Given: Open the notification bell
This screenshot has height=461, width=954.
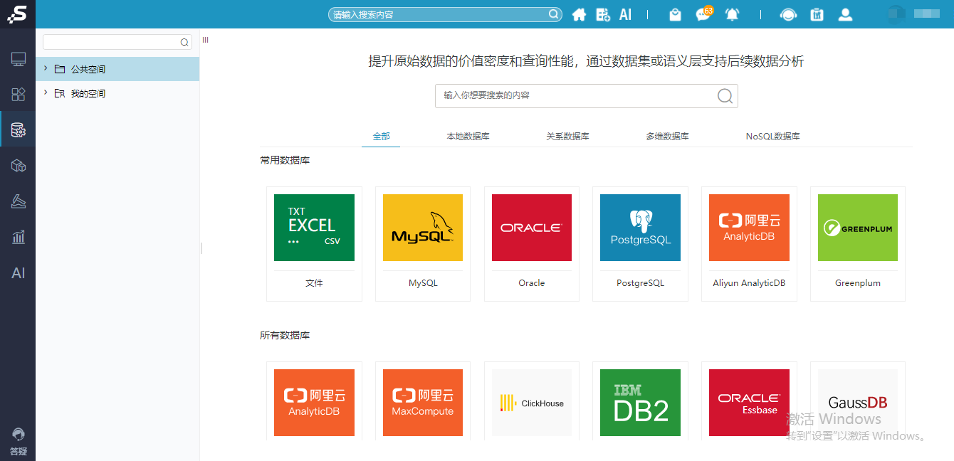Looking at the screenshot, I should (732, 14).
